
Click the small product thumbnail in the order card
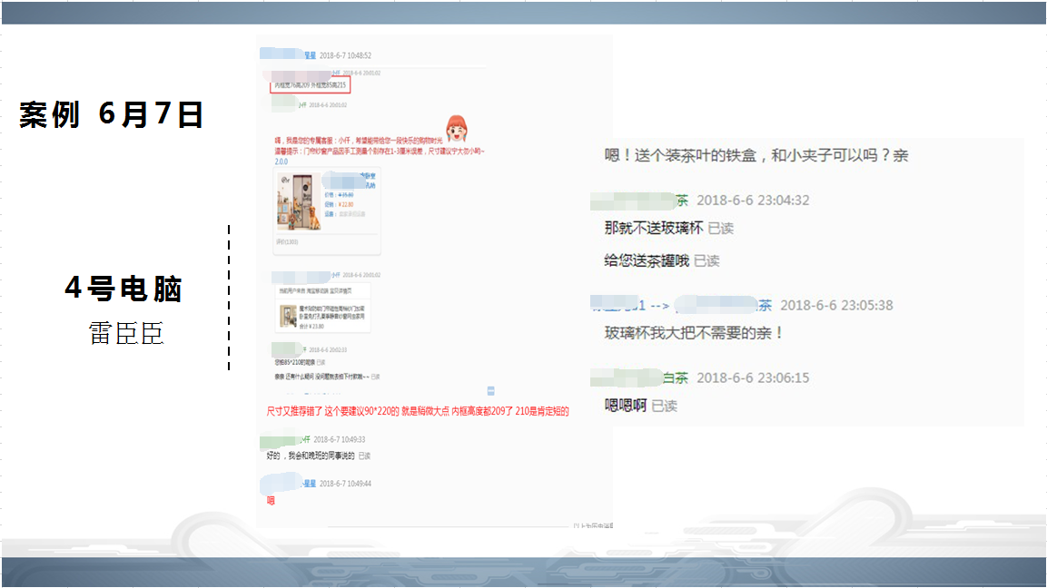(288, 316)
